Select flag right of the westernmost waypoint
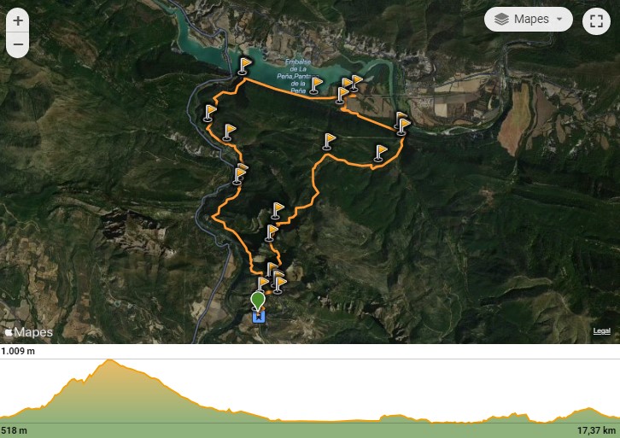Image resolution: width=620 pixels, height=438 pixels. pos(229,131)
